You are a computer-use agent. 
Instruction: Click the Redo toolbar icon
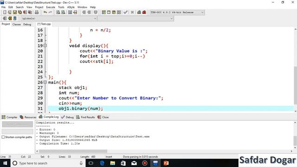point(50,13)
